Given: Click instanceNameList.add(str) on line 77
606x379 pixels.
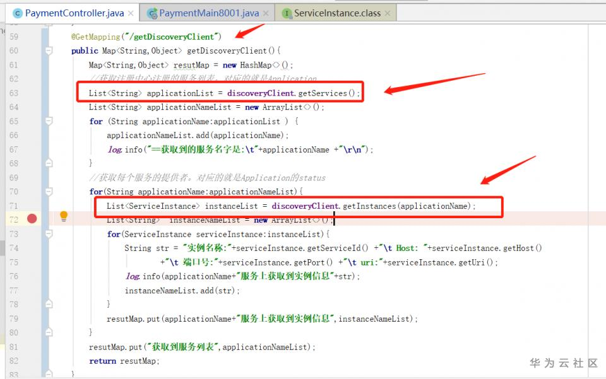Looking at the screenshot, I should tap(180, 290).
